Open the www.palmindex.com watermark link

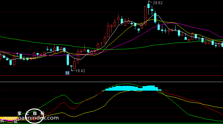tap(31, 118)
